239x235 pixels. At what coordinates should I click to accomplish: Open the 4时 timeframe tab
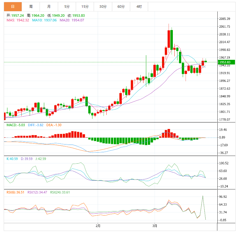pyautogui.click(x=139, y=7)
